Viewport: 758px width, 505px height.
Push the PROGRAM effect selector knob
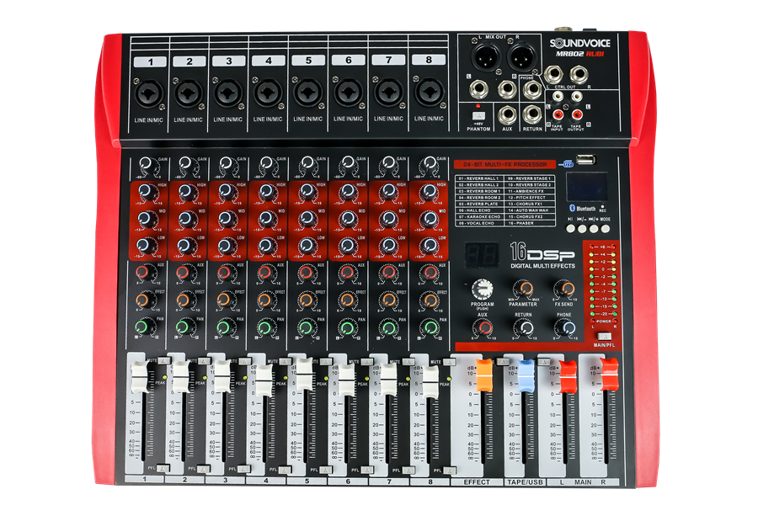tap(483, 289)
